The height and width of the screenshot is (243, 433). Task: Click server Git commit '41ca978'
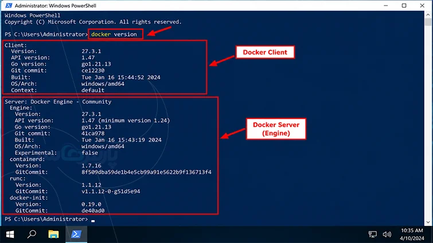(93, 133)
